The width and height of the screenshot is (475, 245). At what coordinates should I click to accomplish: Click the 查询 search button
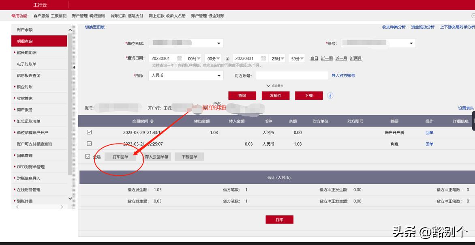pos(242,95)
